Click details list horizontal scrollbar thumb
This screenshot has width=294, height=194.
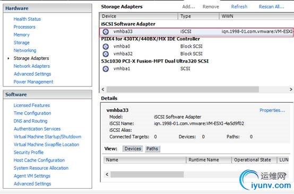click(x=147, y=174)
